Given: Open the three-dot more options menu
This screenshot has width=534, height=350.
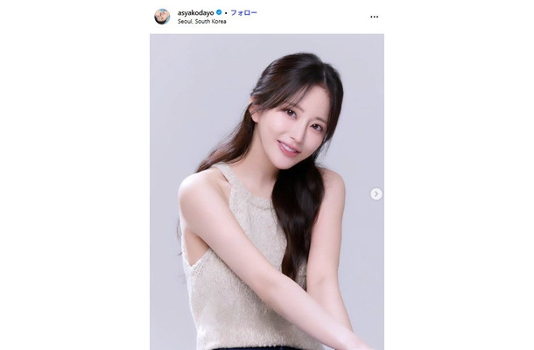Looking at the screenshot, I should click(375, 17).
